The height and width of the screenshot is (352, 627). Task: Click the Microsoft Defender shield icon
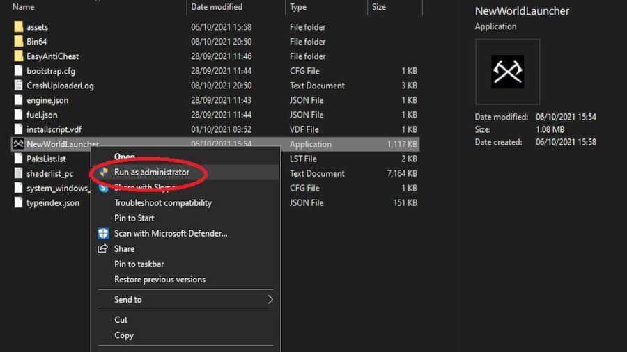click(104, 234)
